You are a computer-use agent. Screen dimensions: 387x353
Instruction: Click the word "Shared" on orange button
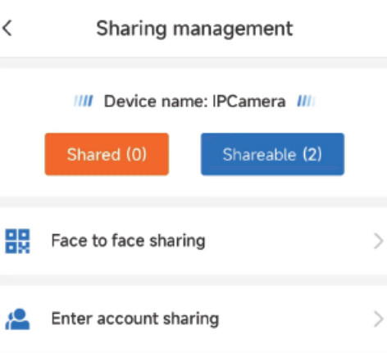[x=93, y=154]
